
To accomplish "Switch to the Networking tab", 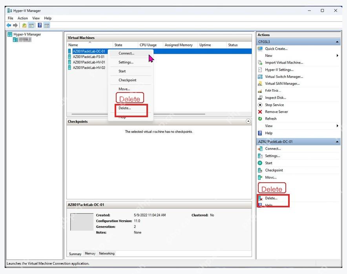I will point(107,254).
